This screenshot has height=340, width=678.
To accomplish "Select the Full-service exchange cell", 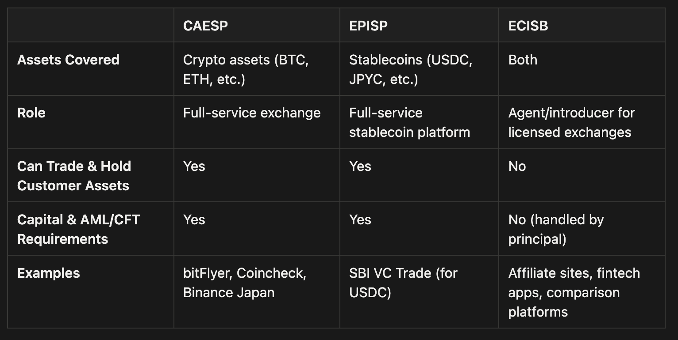I will click(252, 113).
